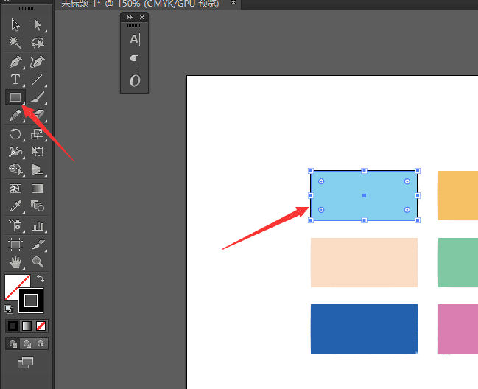Select the dark blue rectangle
This screenshot has width=478, height=389.
[364, 329]
